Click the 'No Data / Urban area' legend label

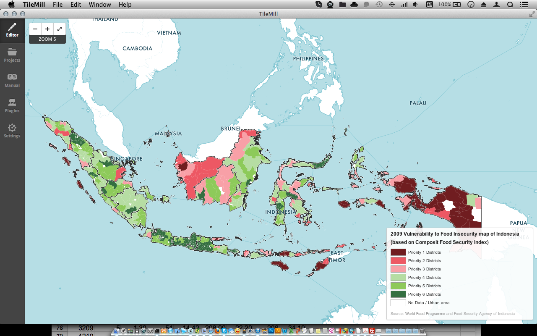429,303
